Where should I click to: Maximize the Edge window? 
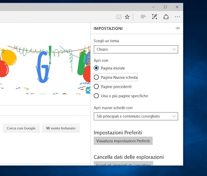pyautogui.click(x=165, y=7)
